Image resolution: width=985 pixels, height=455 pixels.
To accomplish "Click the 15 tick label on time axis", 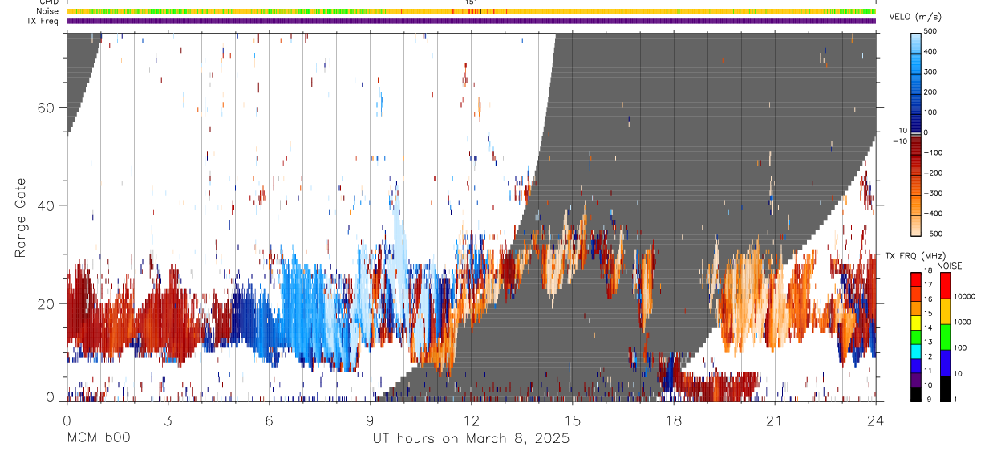I will point(572,420).
